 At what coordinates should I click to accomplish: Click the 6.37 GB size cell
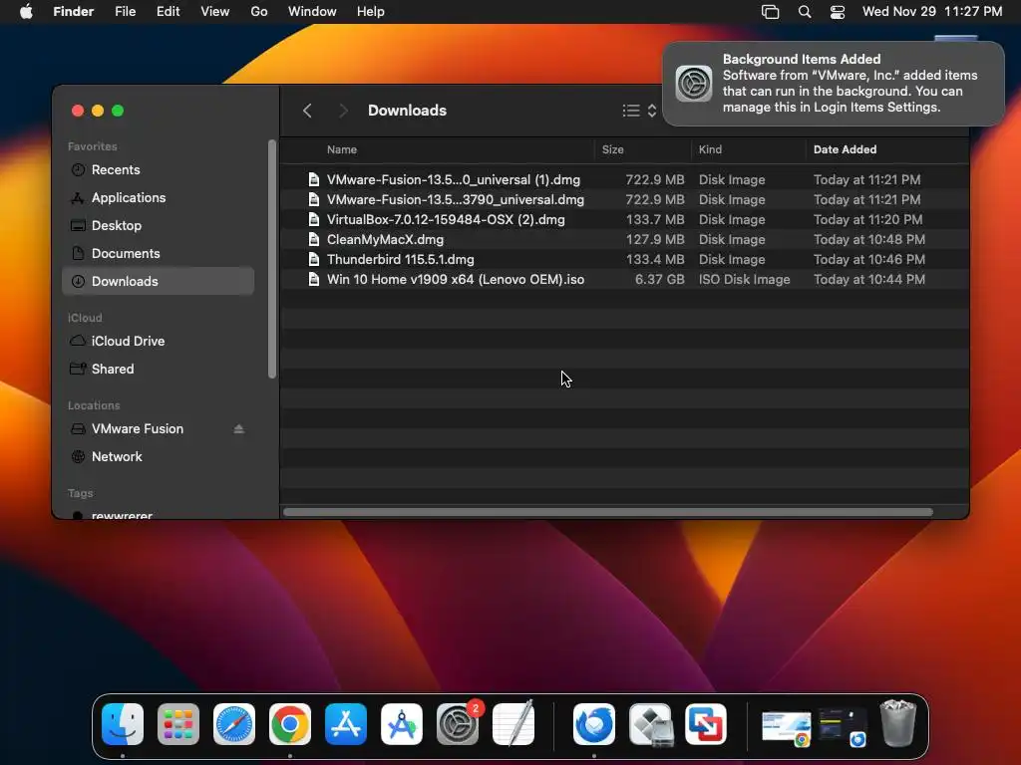coord(660,280)
